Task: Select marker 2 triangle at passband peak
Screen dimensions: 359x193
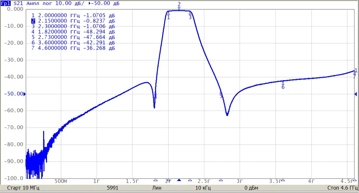Action: tap(179, 9)
